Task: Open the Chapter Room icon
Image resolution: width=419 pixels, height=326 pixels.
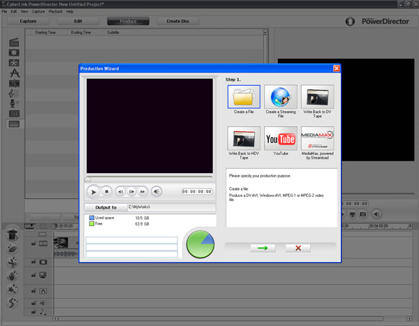Action: click(14, 114)
